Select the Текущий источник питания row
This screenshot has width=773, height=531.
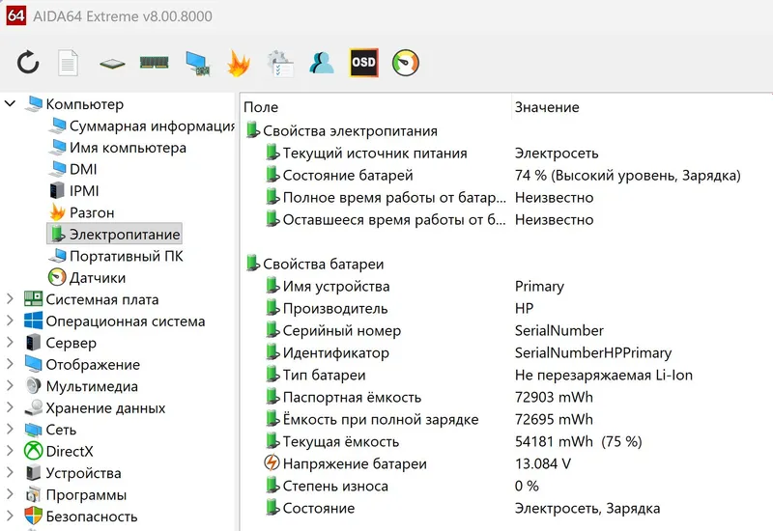(x=506, y=154)
